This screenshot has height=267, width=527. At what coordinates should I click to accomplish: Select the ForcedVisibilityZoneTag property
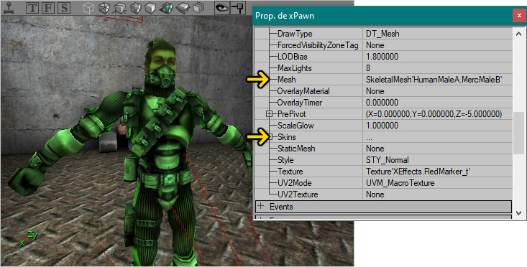[318, 45]
